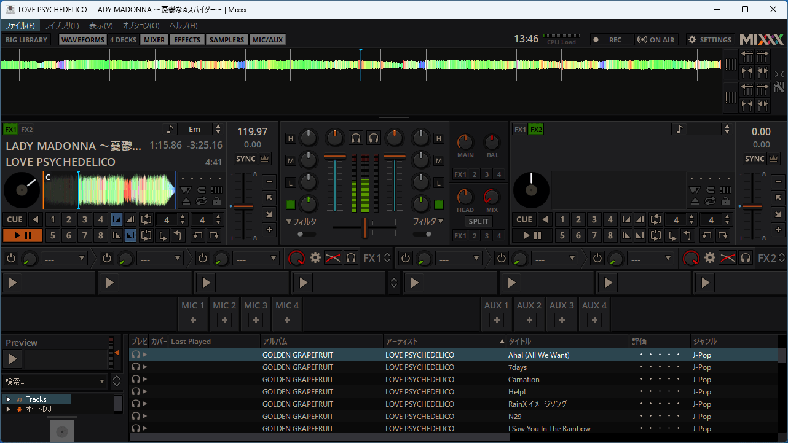
Task: Select Carnation track row
Action: [453, 380]
